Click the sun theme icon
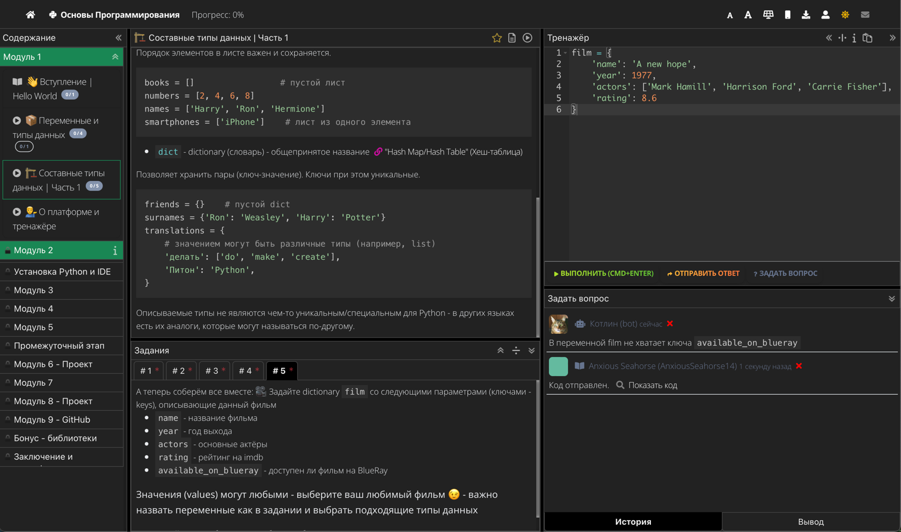Screen dimensions: 901x532 (x=845, y=15)
